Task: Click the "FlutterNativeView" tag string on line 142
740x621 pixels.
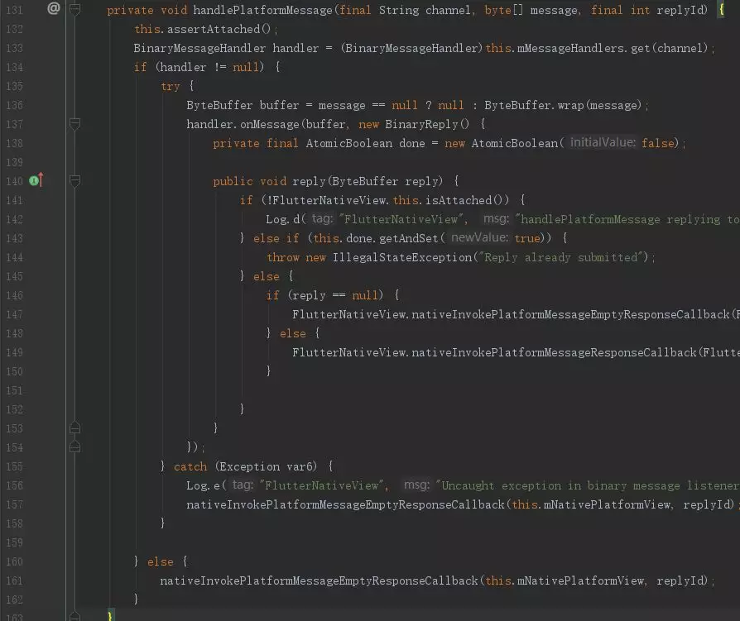Action: click(402, 219)
